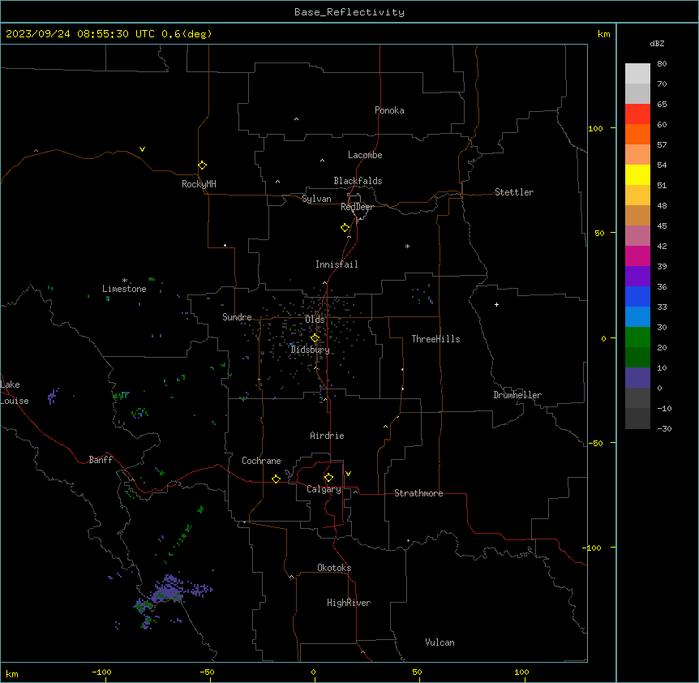Click the yellow diamond marker below Cochrane
699x683 pixels.
[276, 479]
